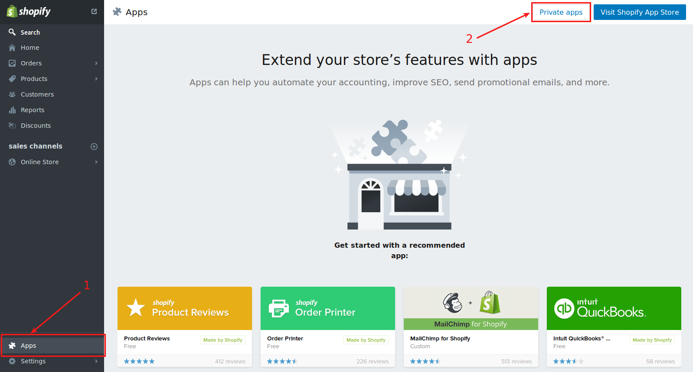Click the Apps puzzle icon in sidebar

coord(12,346)
